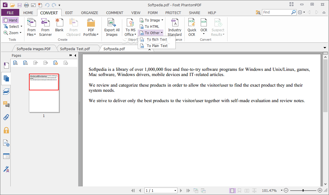Open the document tabs list arrow
Viewport: 329px width, 195px height.
coord(325,48)
